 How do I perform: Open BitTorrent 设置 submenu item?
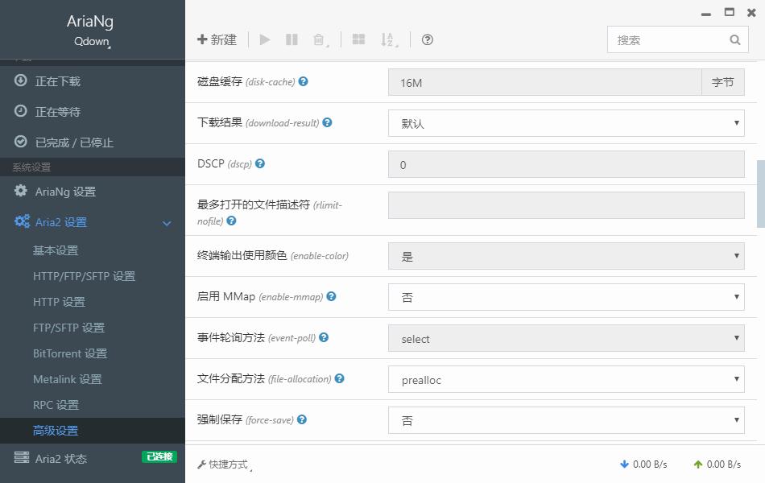(70, 353)
